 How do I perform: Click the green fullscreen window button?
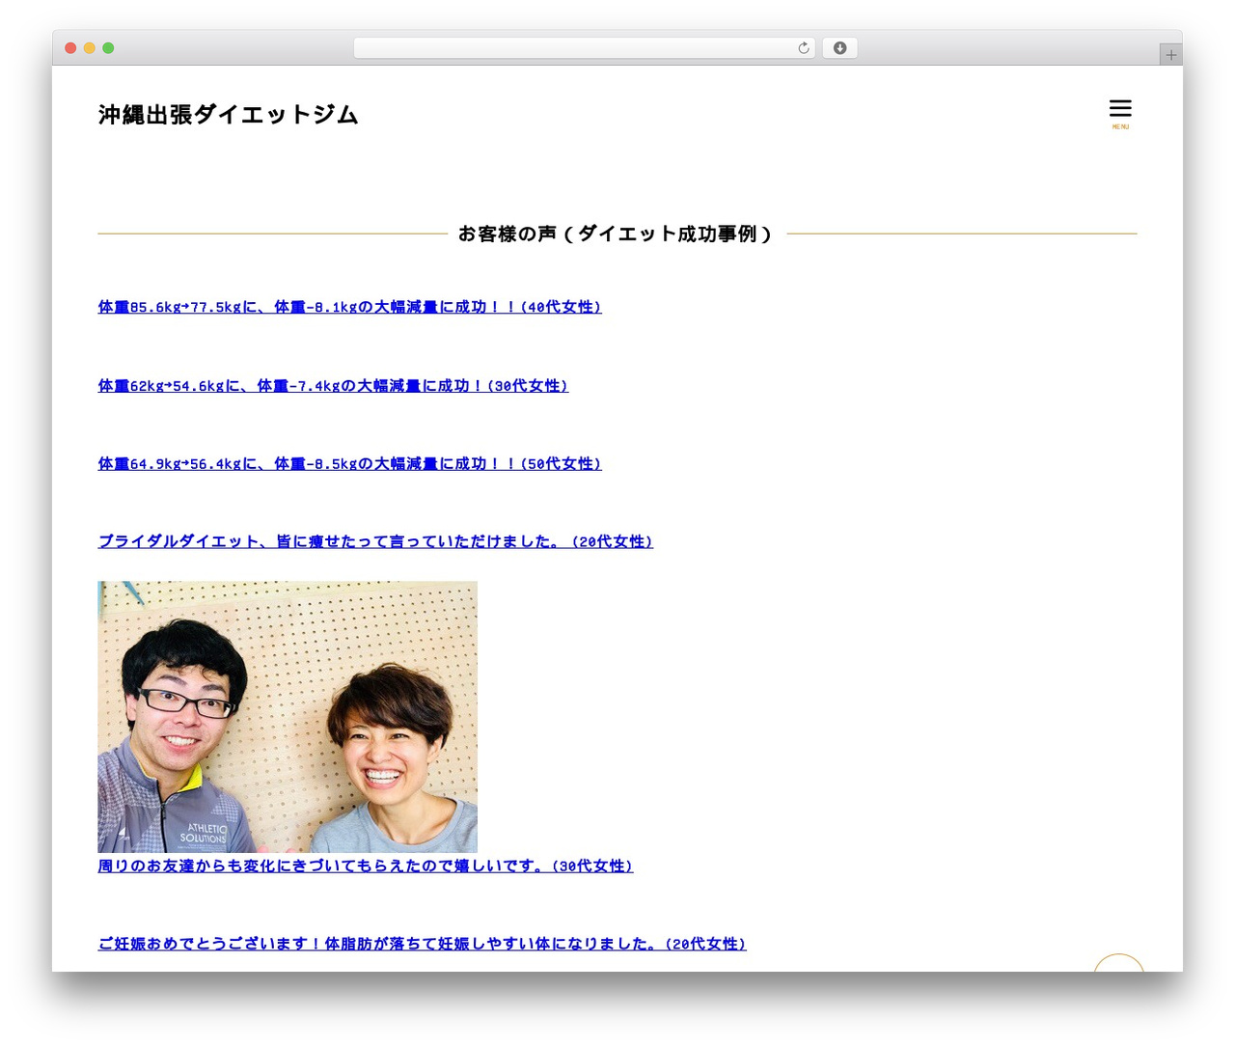click(x=108, y=48)
